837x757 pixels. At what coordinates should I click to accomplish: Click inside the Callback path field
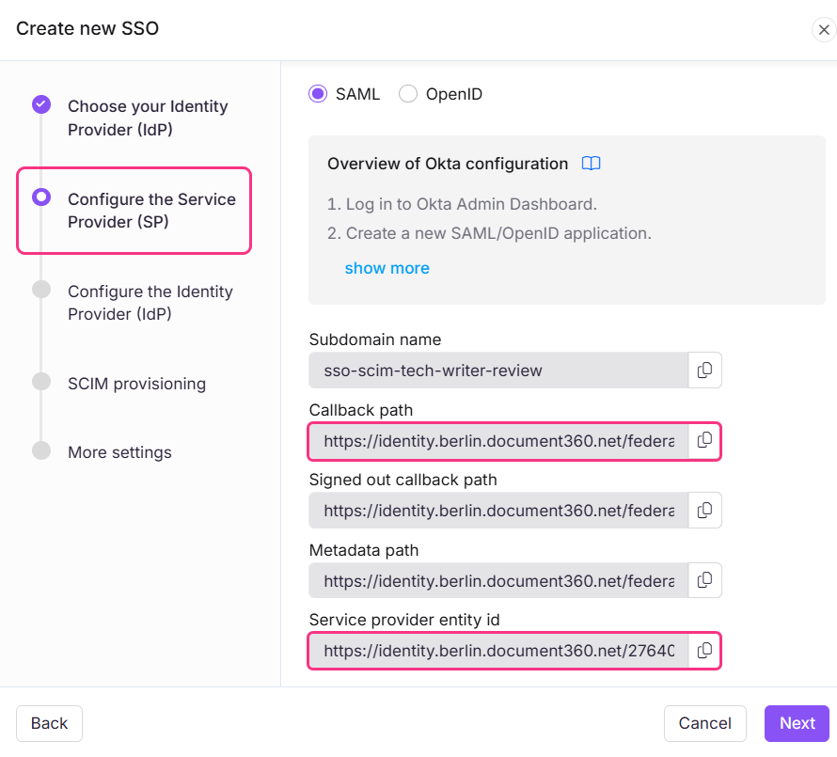(x=498, y=440)
